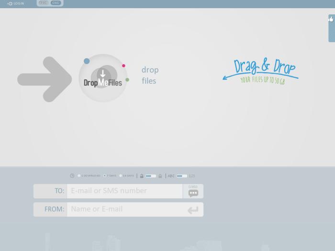
Task: Click the 'drop files' text
Action: (x=150, y=76)
